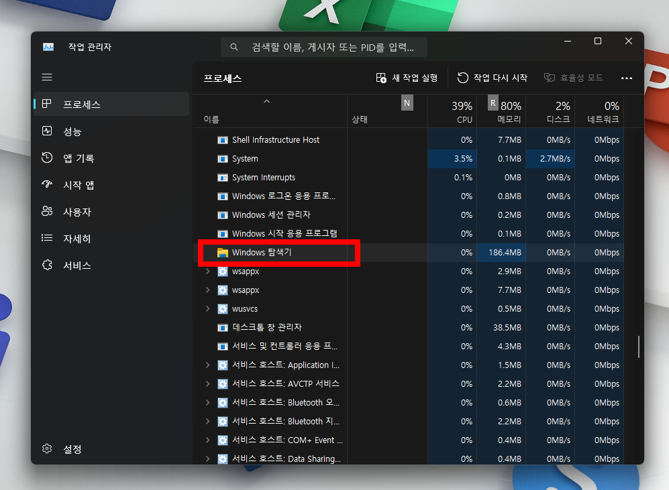Click the 데스크톱 창 관리자 process icon
Viewport: 669px width, 490px height.
pos(223,328)
